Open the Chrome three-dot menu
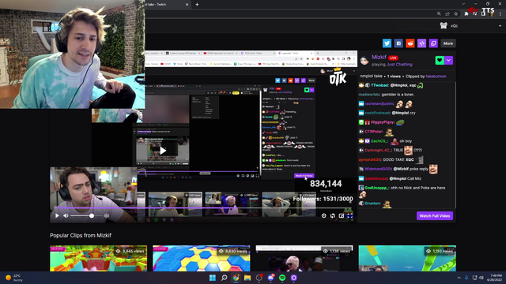 point(500,14)
